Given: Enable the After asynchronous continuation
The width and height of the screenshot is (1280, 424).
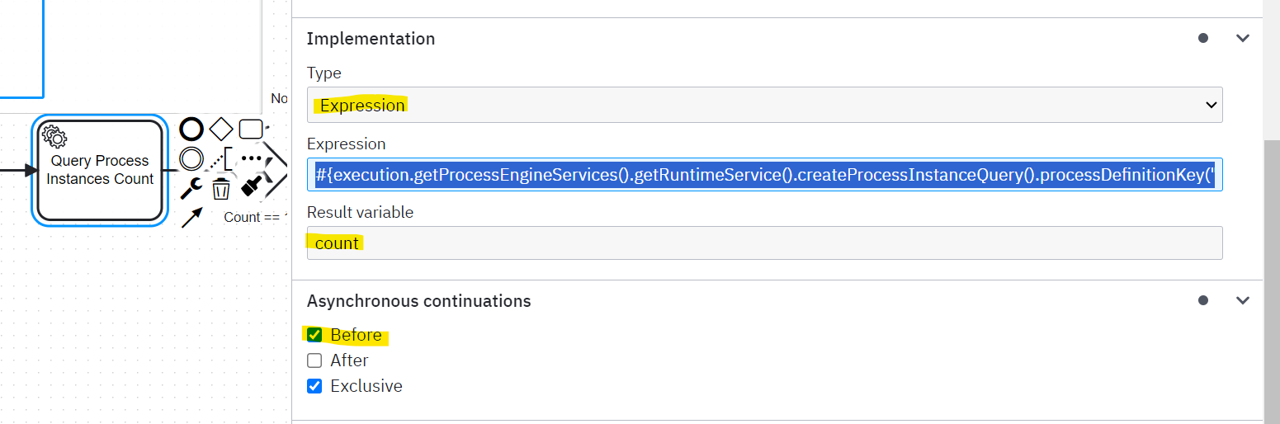Looking at the screenshot, I should [314, 360].
